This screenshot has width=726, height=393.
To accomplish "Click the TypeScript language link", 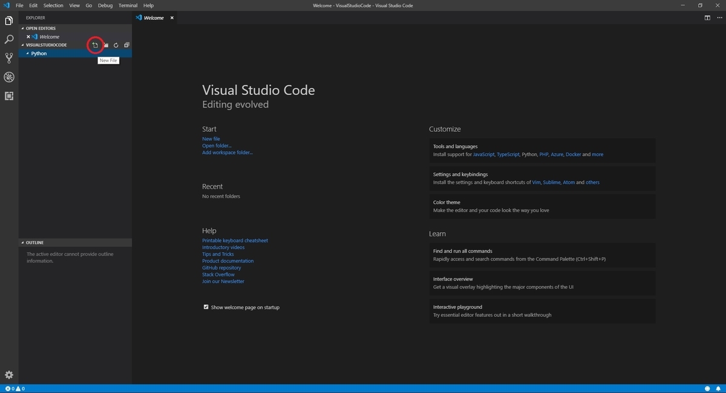I will [x=508, y=155].
